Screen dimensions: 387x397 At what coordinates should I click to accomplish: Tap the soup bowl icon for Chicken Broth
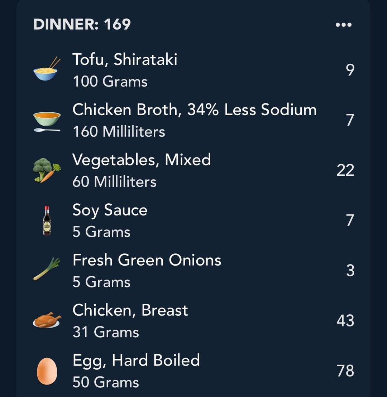point(47,122)
